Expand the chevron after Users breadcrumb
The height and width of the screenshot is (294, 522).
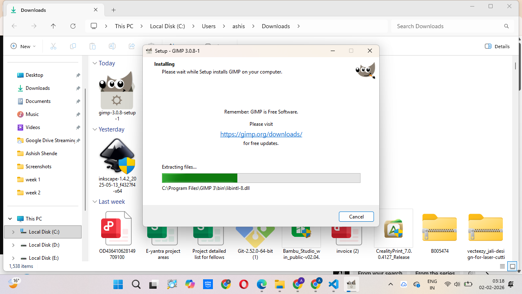(x=224, y=26)
